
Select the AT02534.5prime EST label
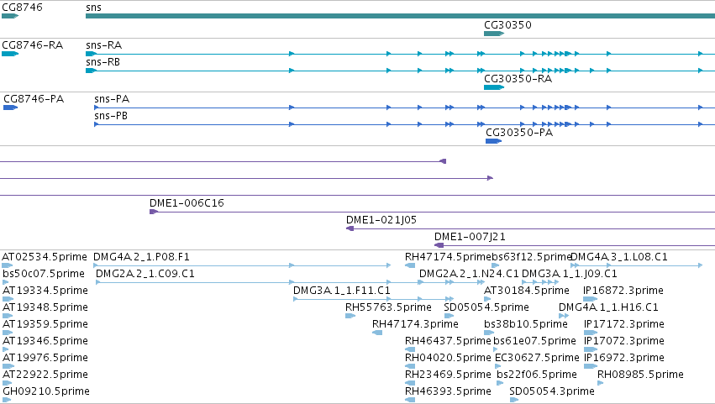[45, 257]
